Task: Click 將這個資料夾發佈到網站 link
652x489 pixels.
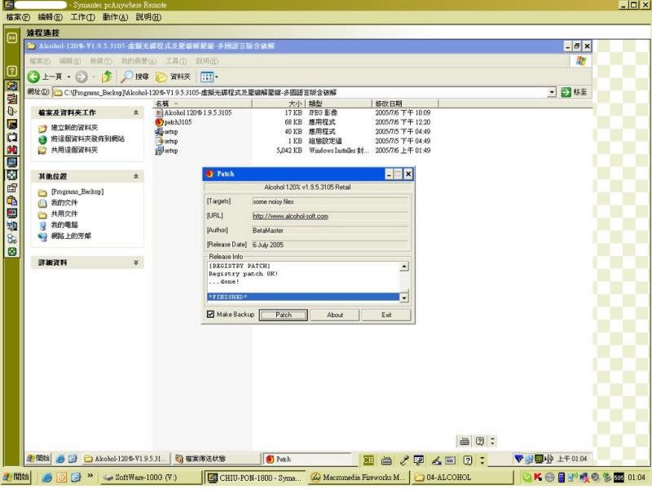Action: pos(87,139)
